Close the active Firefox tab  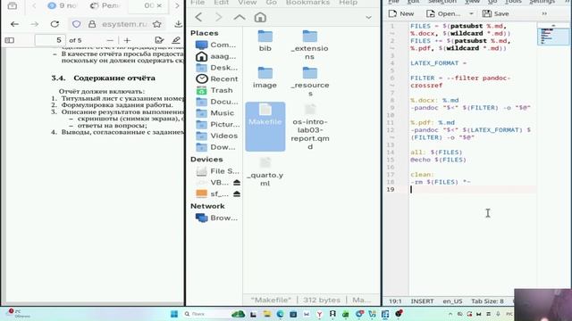159,5
